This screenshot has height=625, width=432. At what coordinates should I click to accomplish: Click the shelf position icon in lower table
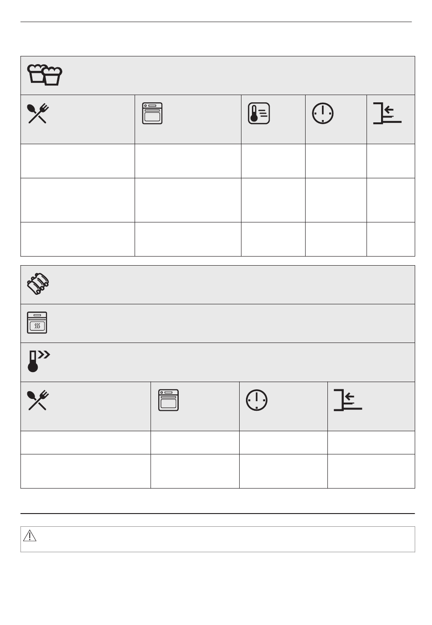click(347, 400)
